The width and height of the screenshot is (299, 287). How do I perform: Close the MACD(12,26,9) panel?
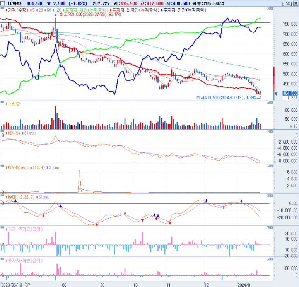[x=272, y=196]
